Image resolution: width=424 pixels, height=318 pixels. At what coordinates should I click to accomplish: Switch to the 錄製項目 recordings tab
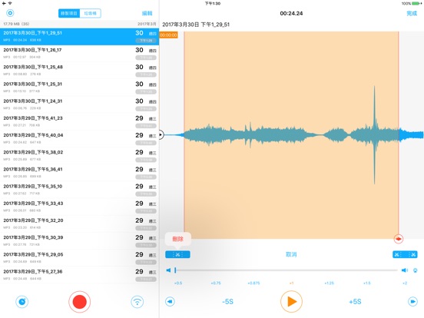pos(69,13)
